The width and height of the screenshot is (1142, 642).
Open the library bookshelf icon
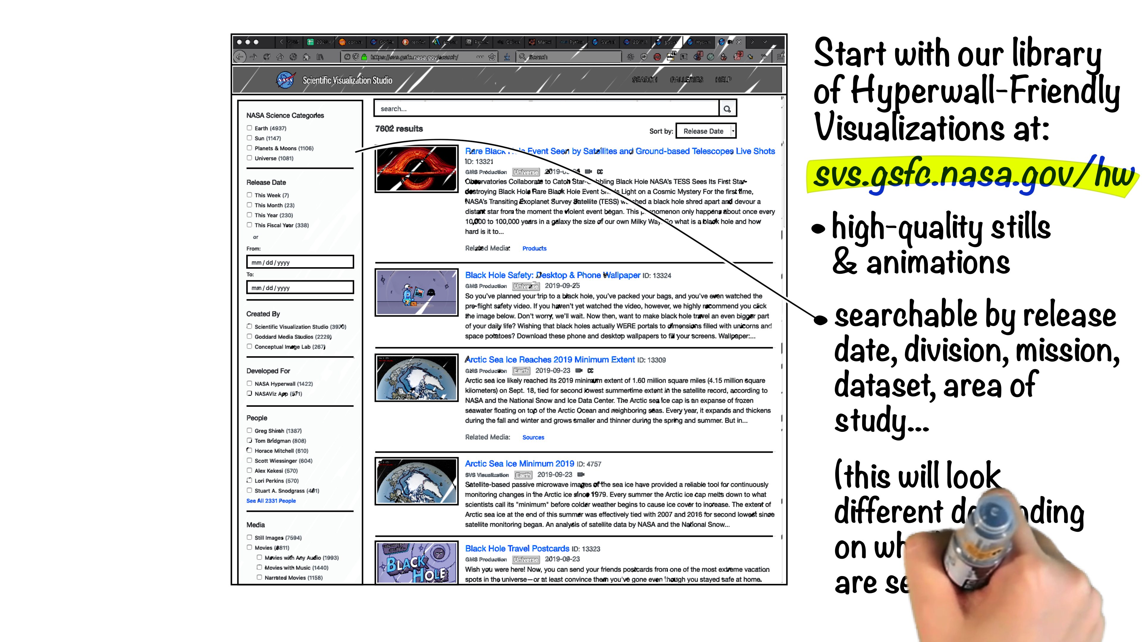click(320, 57)
